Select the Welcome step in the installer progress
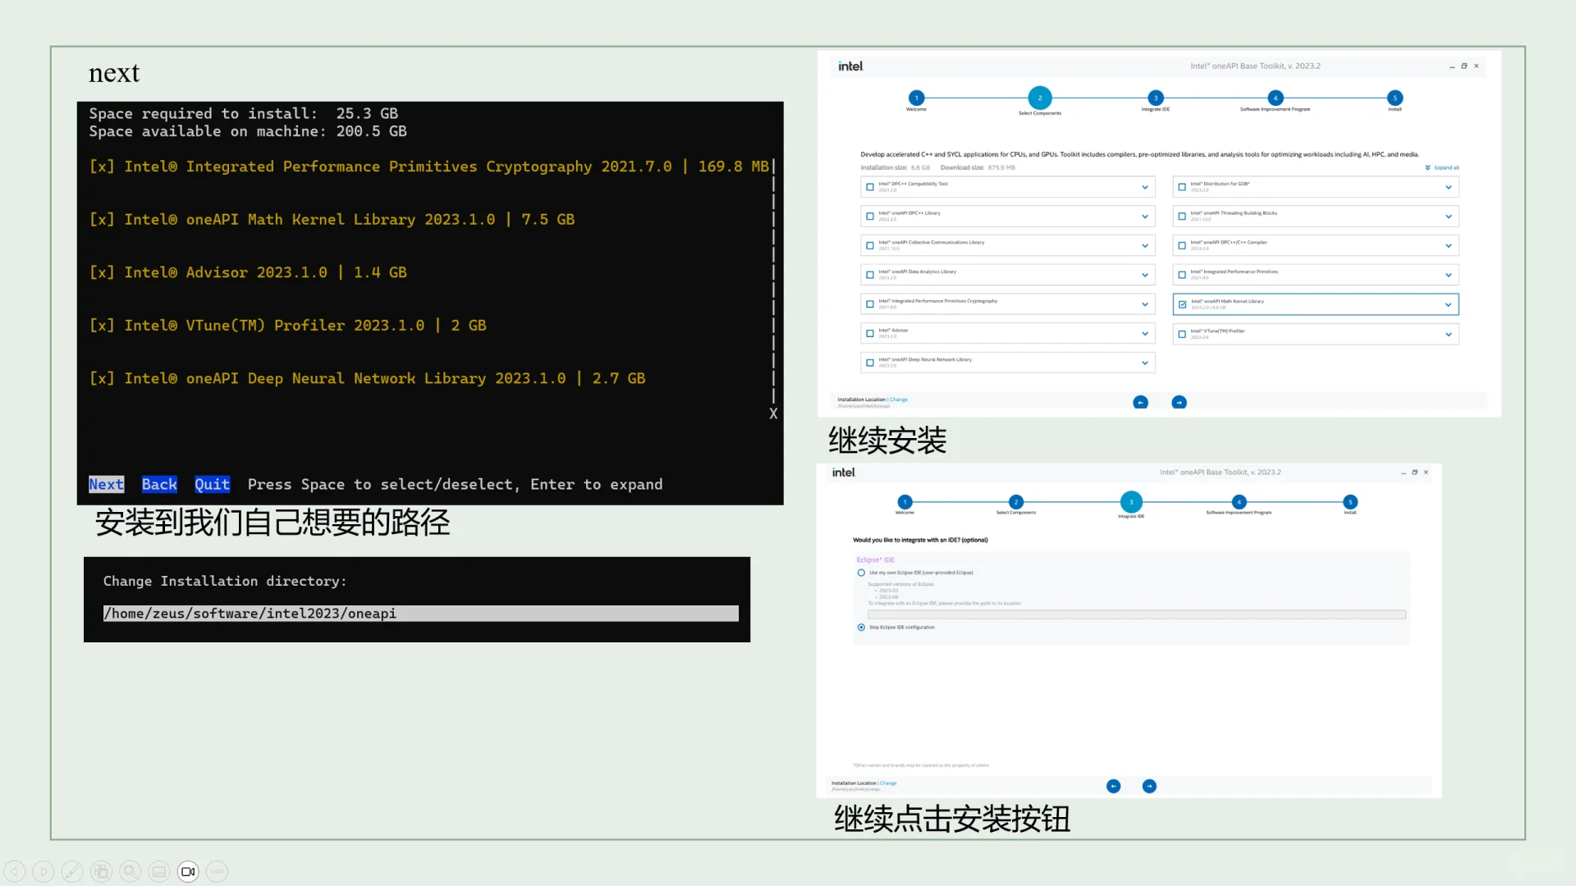Screen dimensions: 1576x886 (915, 98)
